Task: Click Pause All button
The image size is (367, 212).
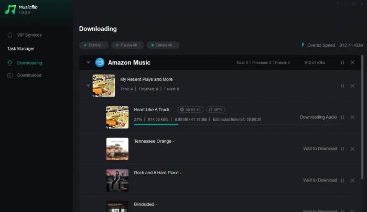Action: [127, 45]
